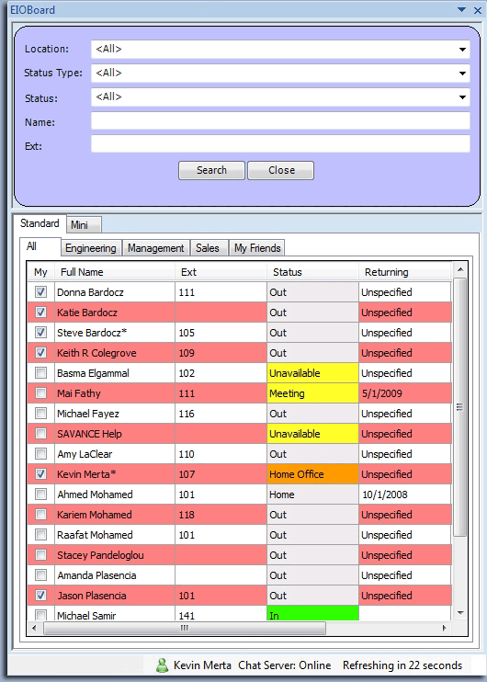This screenshot has height=682, width=487.
Task: Click the horizontal scrollbar left arrow
Action: (34, 628)
